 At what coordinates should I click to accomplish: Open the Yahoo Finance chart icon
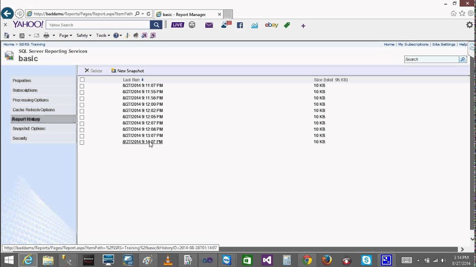point(254,25)
